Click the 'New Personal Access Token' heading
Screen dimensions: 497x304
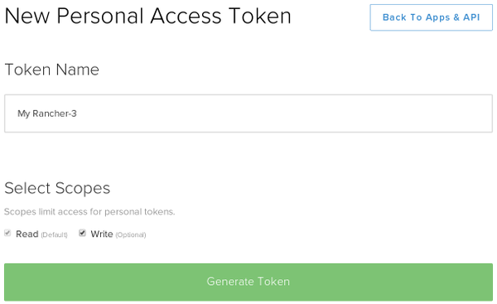[148, 16]
